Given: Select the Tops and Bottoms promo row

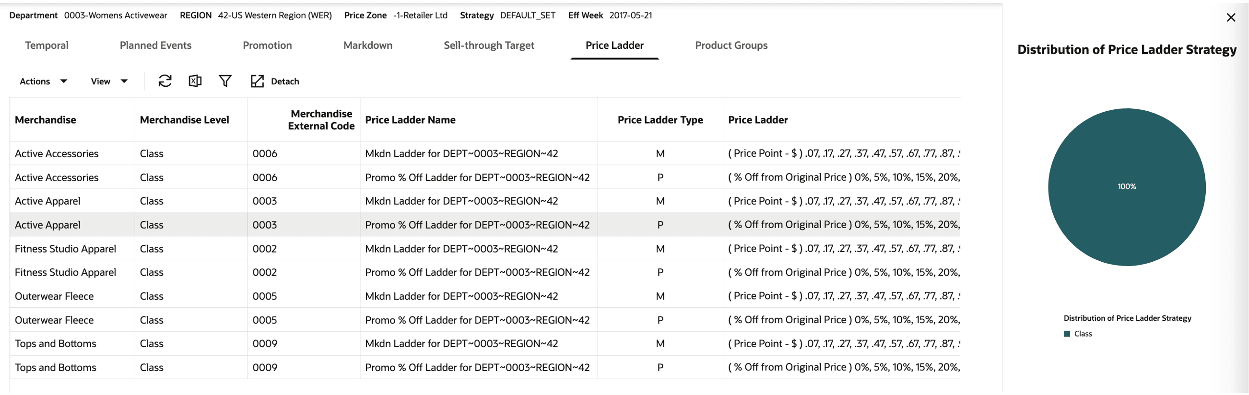Looking at the screenshot, I should [x=485, y=367].
